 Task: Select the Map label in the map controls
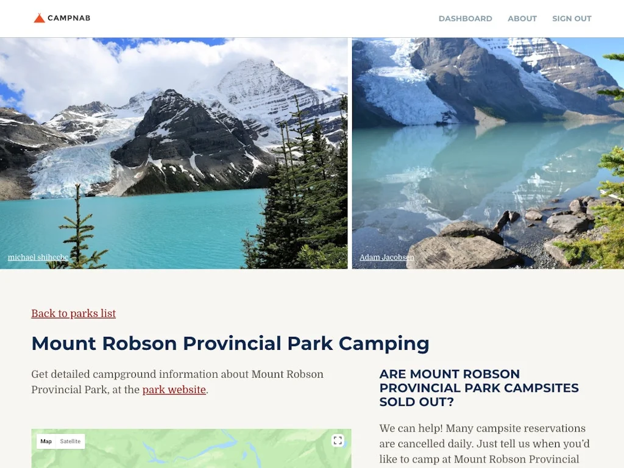coord(46,441)
